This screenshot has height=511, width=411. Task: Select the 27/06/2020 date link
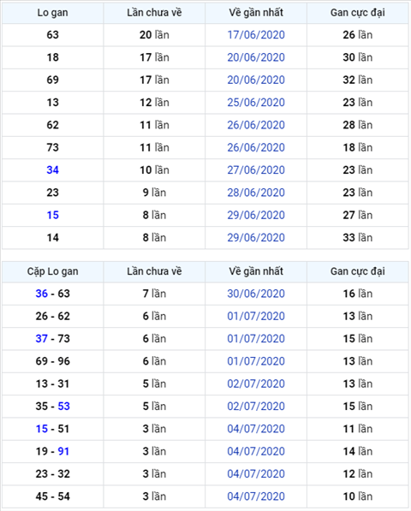pyautogui.click(x=256, y=169)
